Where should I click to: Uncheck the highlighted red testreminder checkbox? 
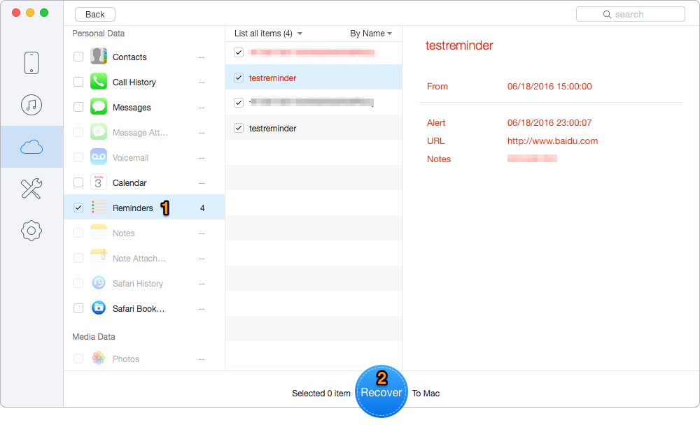239,78
